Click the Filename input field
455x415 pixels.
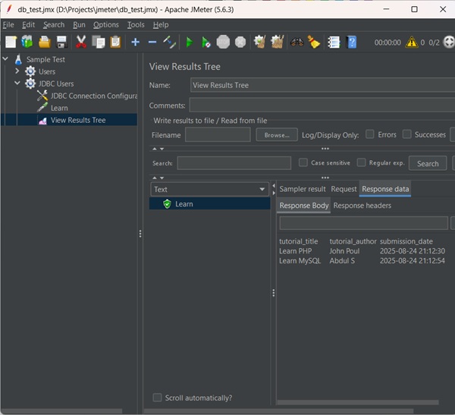tap(218, 135)
